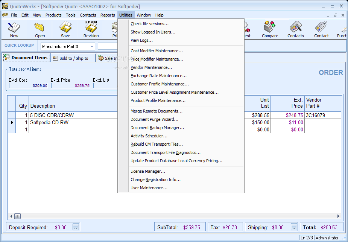
Task: Click the Contact toolbar icon
Action: 321,27
